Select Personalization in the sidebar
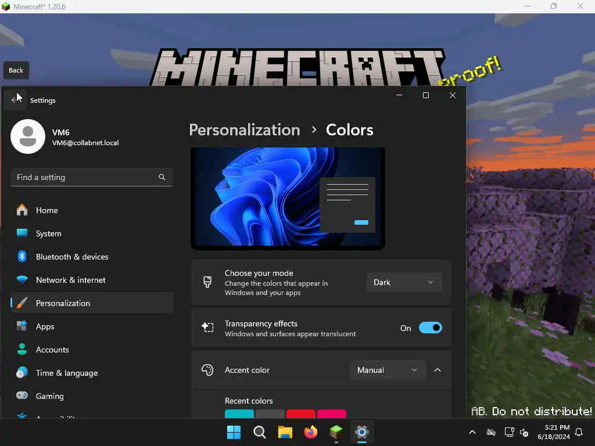Image resolution: width=595 pixels, height=446 pixels. (91, 303)
